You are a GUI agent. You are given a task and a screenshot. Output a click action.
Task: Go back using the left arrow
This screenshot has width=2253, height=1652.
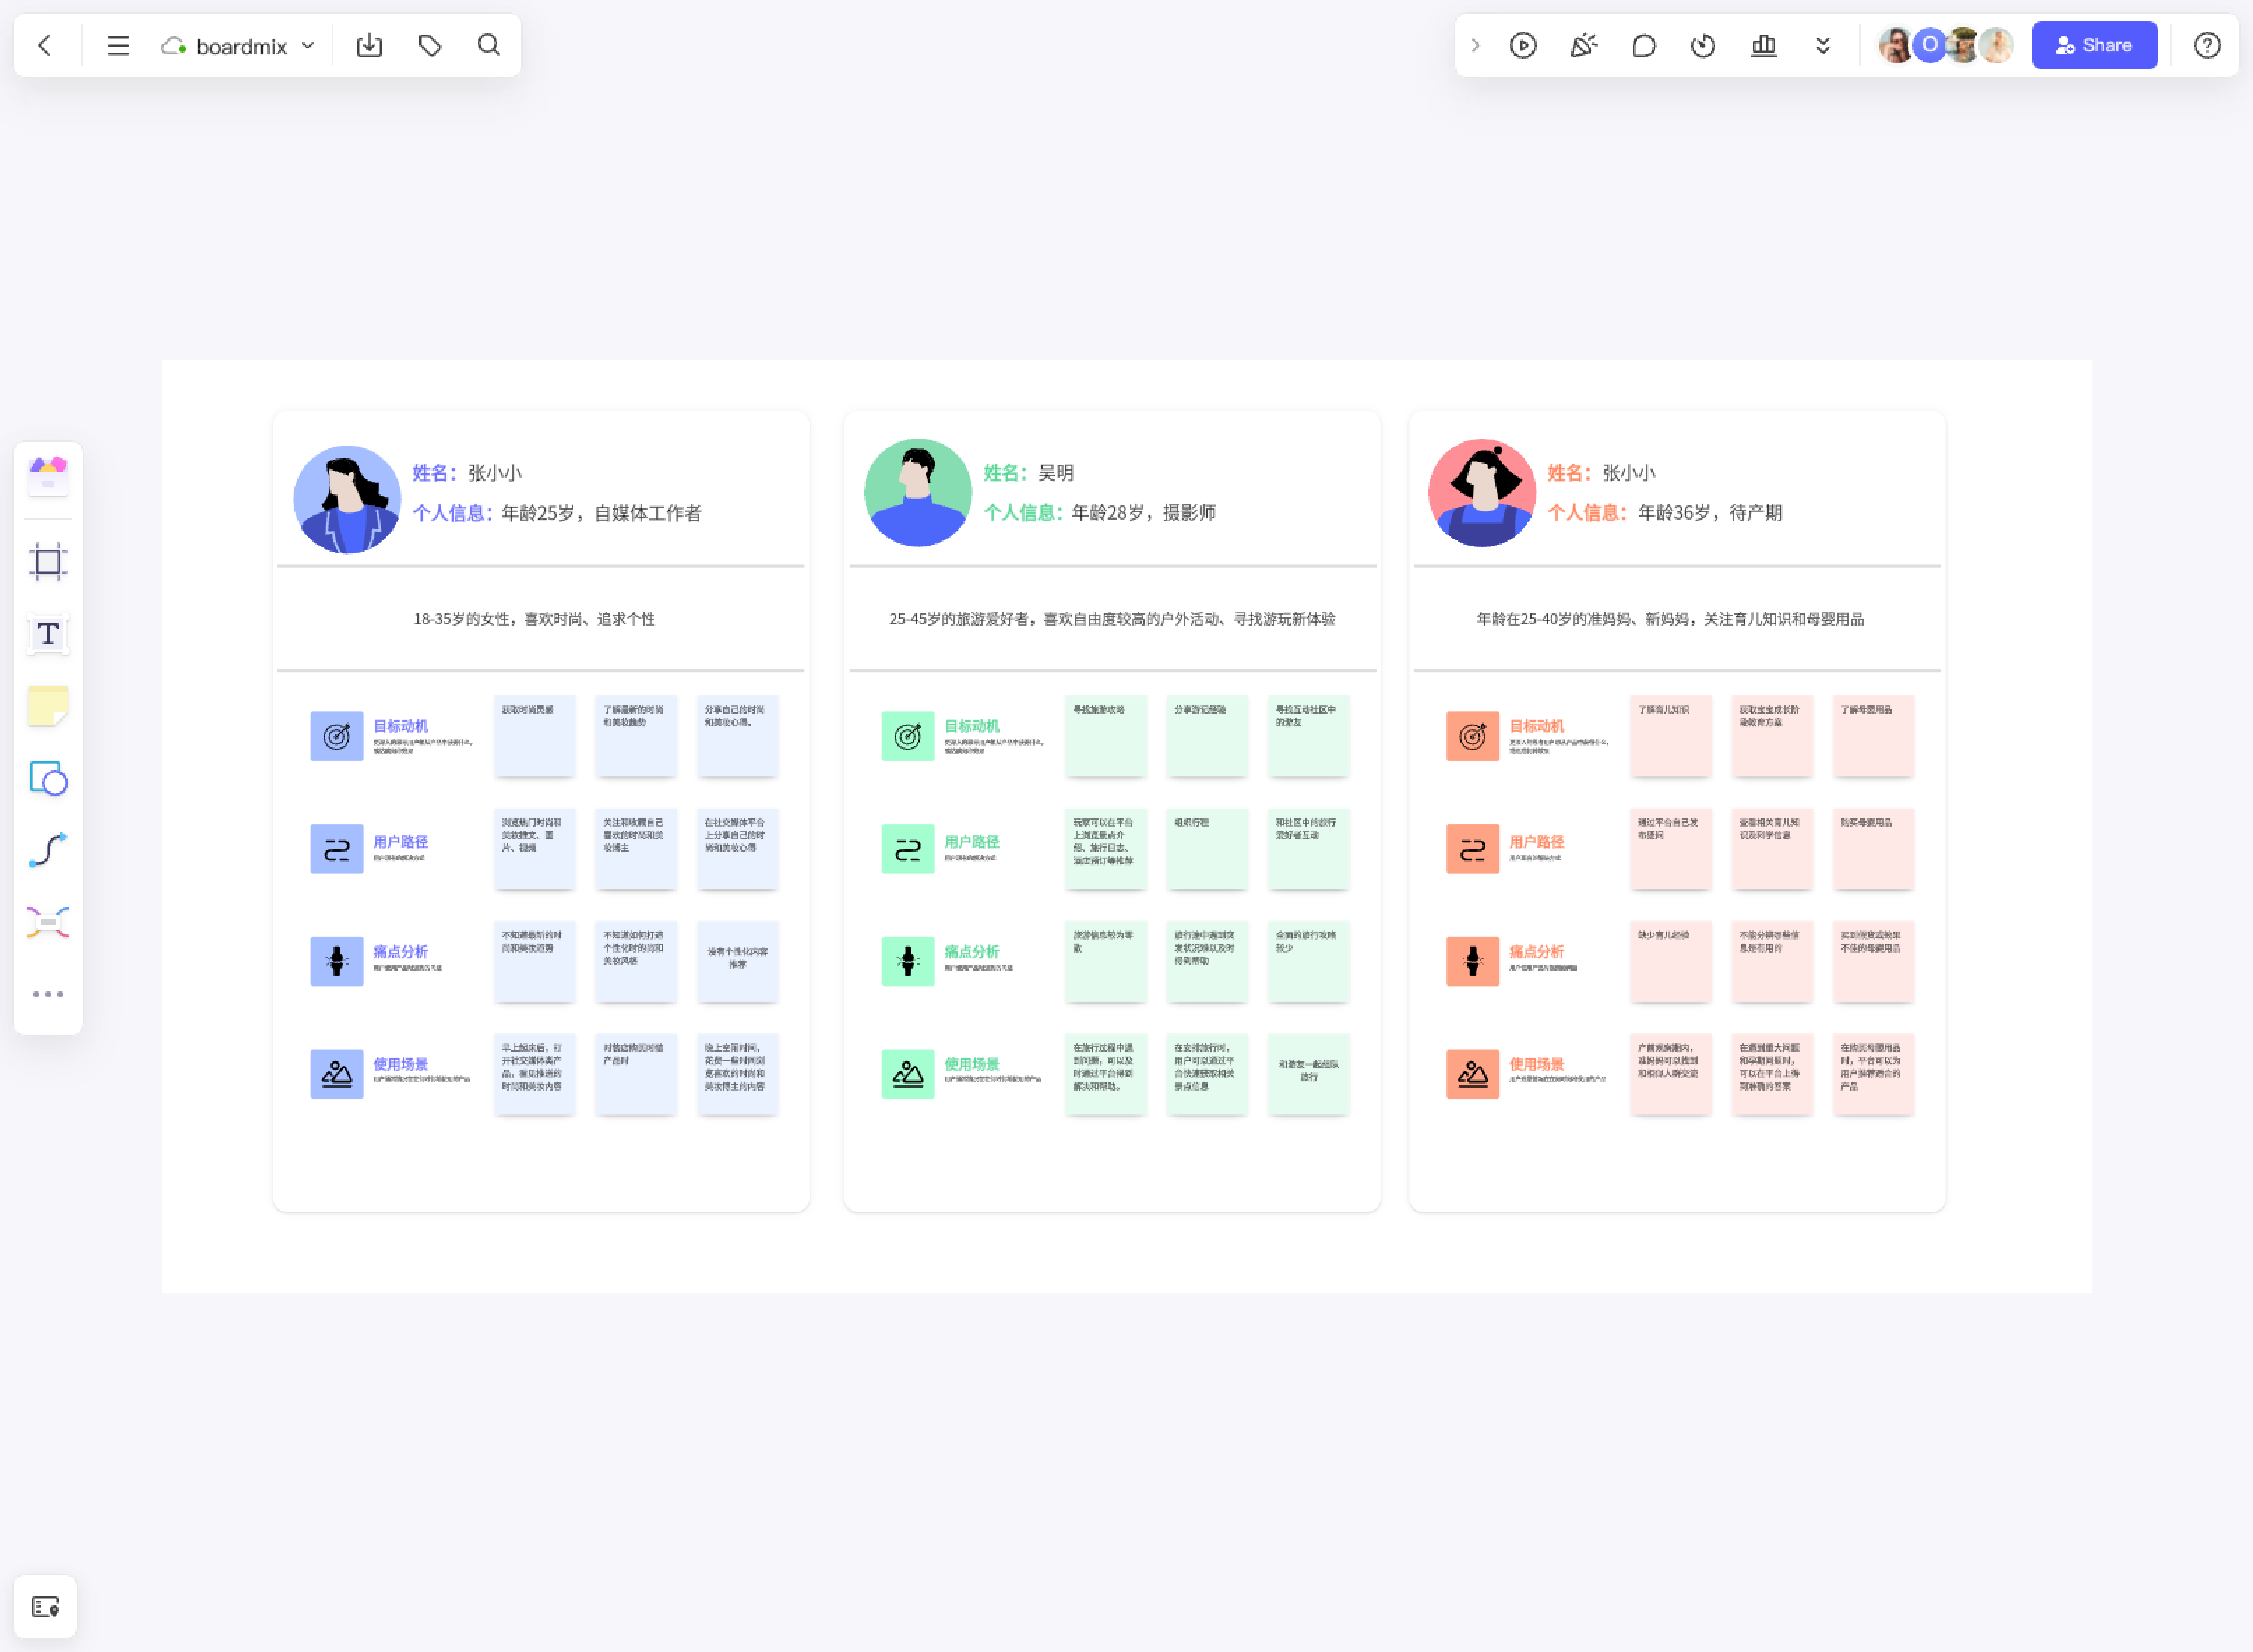coord(44,45)
